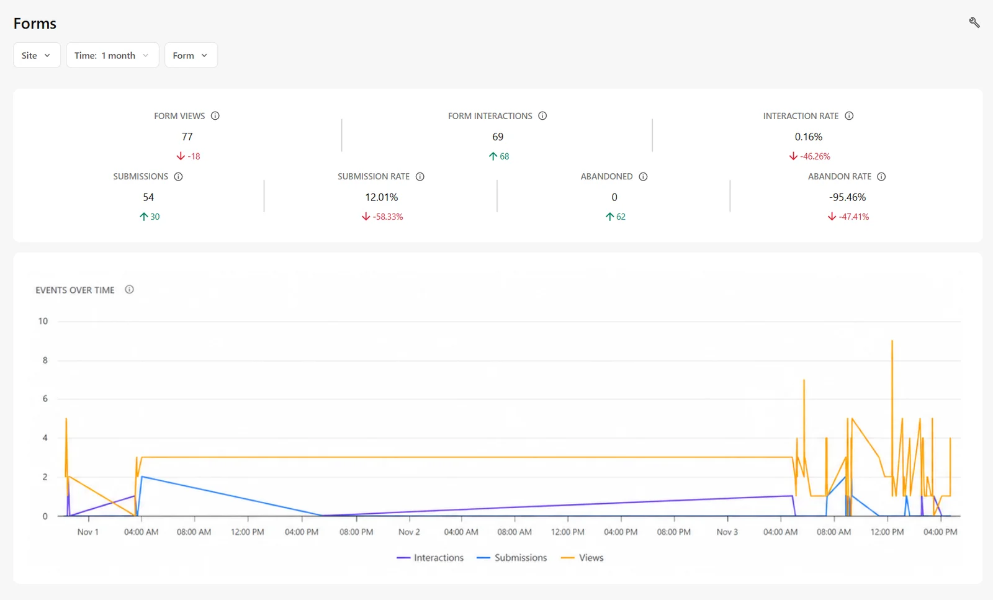993x600 pixels.
Task: Click info icon next to Submissions
Action: (178, 177)
